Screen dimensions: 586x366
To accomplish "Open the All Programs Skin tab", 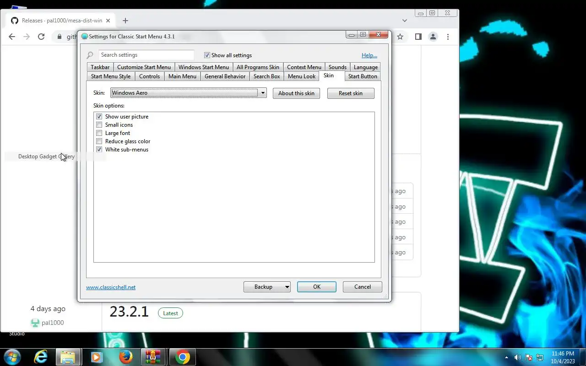I will coord(258,67).
